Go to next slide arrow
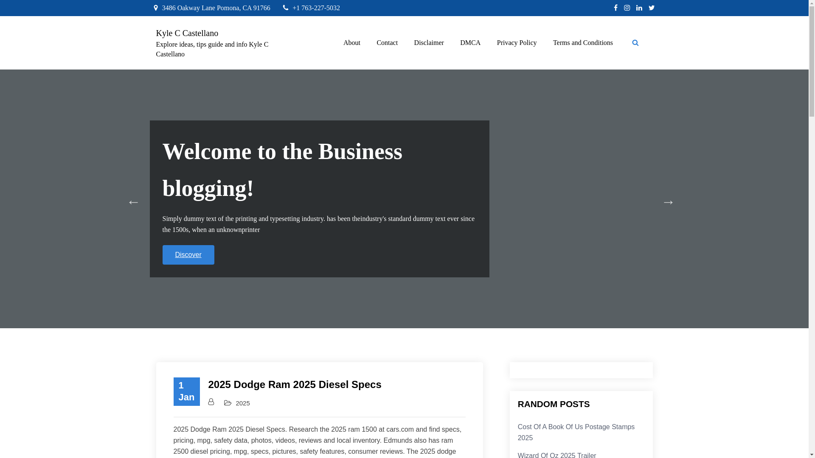The width and height of the screenshot is (815, 458). [x=668, y=202]
